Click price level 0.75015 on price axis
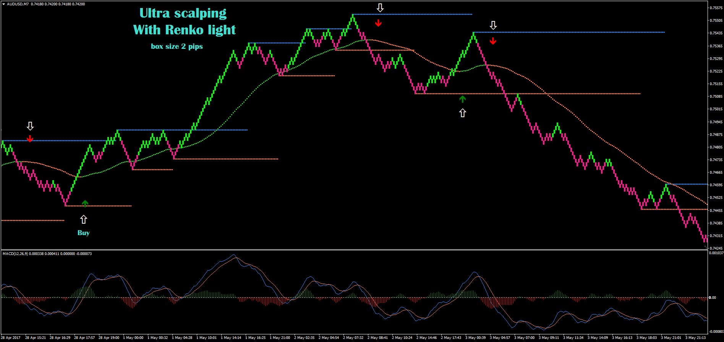The image size is (724, 342). point(716,109)
